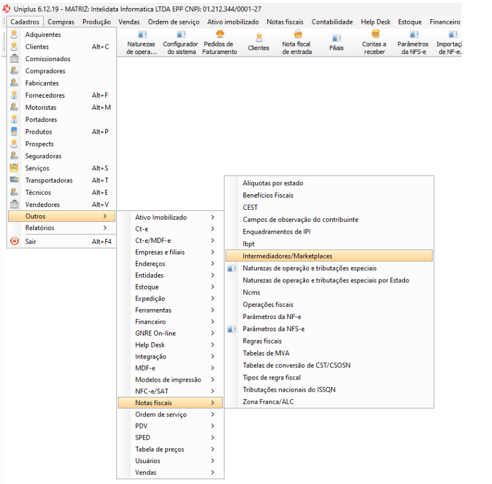Select Intermediadores/Marketplaces submenu entry
The height and width of the screenshot is (484, 492).
click(328, 256)
